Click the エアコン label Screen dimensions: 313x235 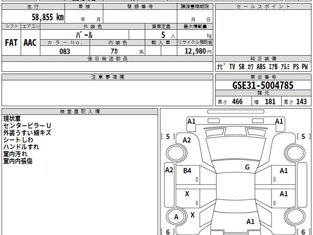point(31,26)
